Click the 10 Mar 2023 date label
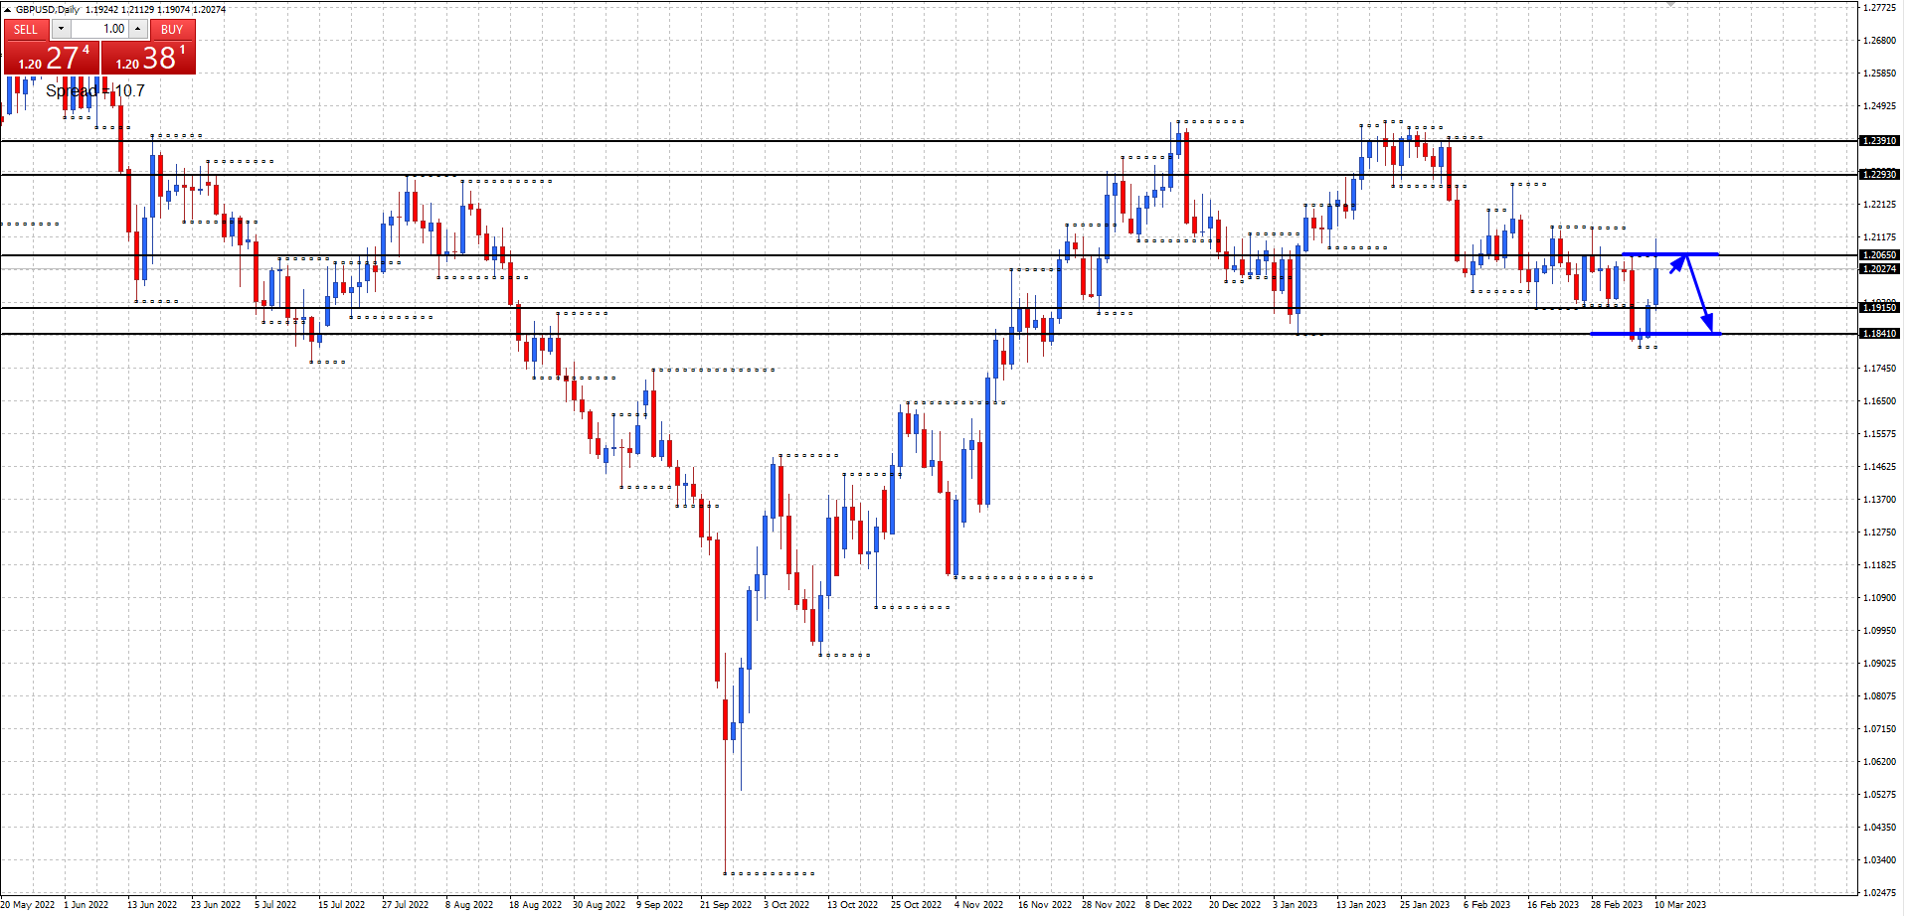Image resolution: width=1905 pixels, height=916 pixels. 1679,905
